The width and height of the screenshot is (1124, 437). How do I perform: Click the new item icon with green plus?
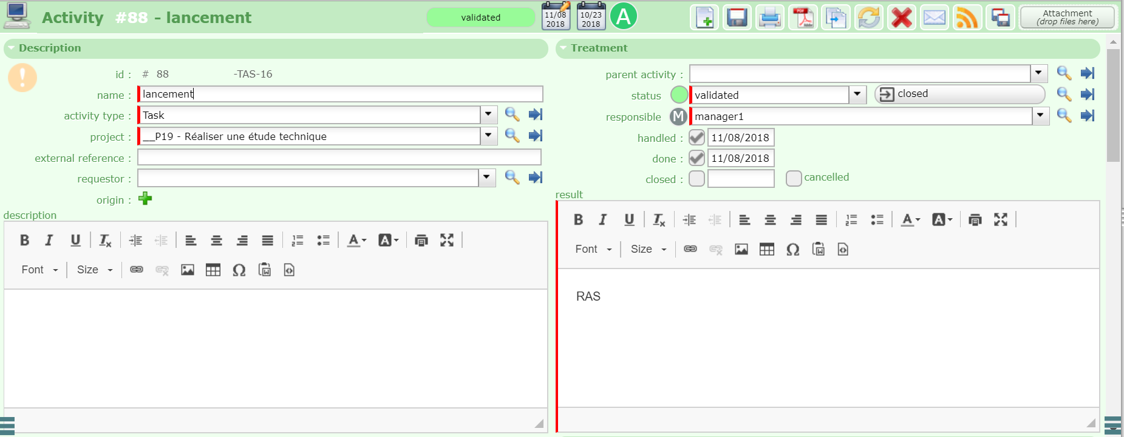pyautogui.click(x=704, y=18)
